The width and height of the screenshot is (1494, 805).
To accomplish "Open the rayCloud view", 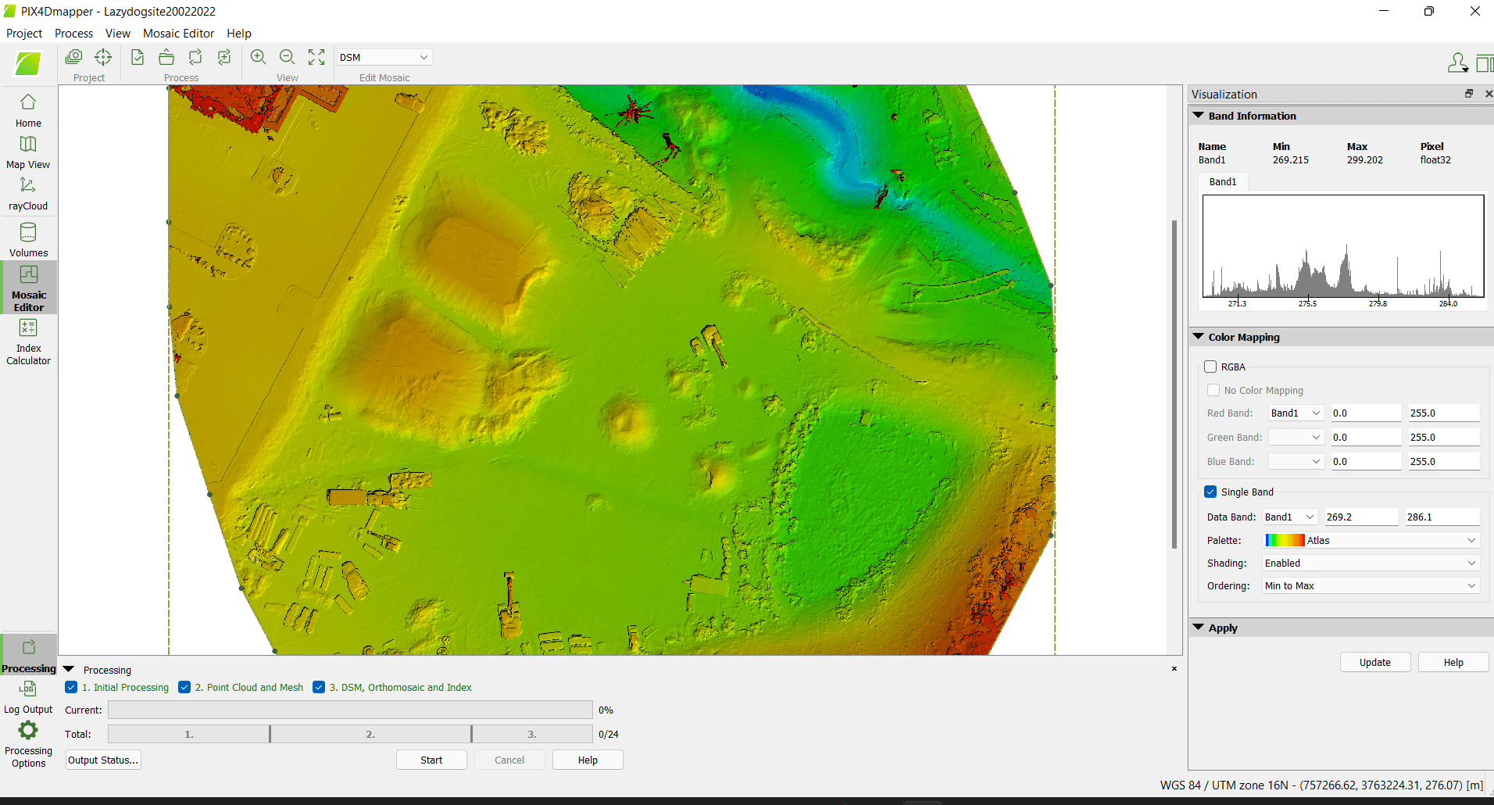I will tap(28, 193).
